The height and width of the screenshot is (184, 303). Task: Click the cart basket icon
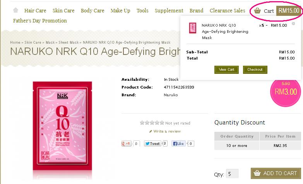257,11
